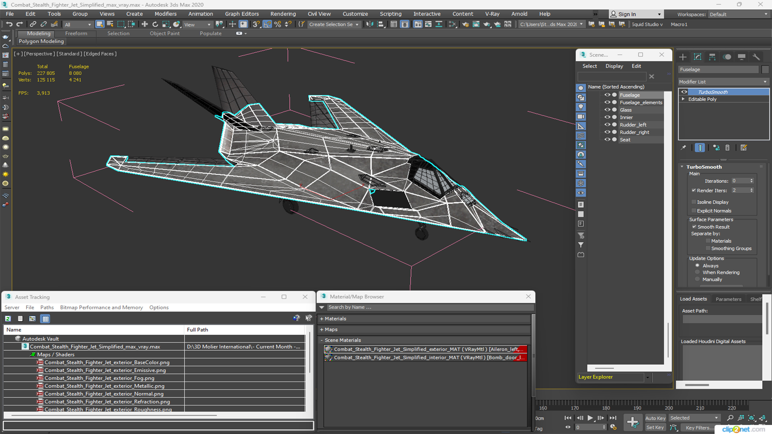772x434 pixels.
Task: Click Display Cameras filter in Scene Explorer
Action: pyautogui.click(x=581, y=117)
